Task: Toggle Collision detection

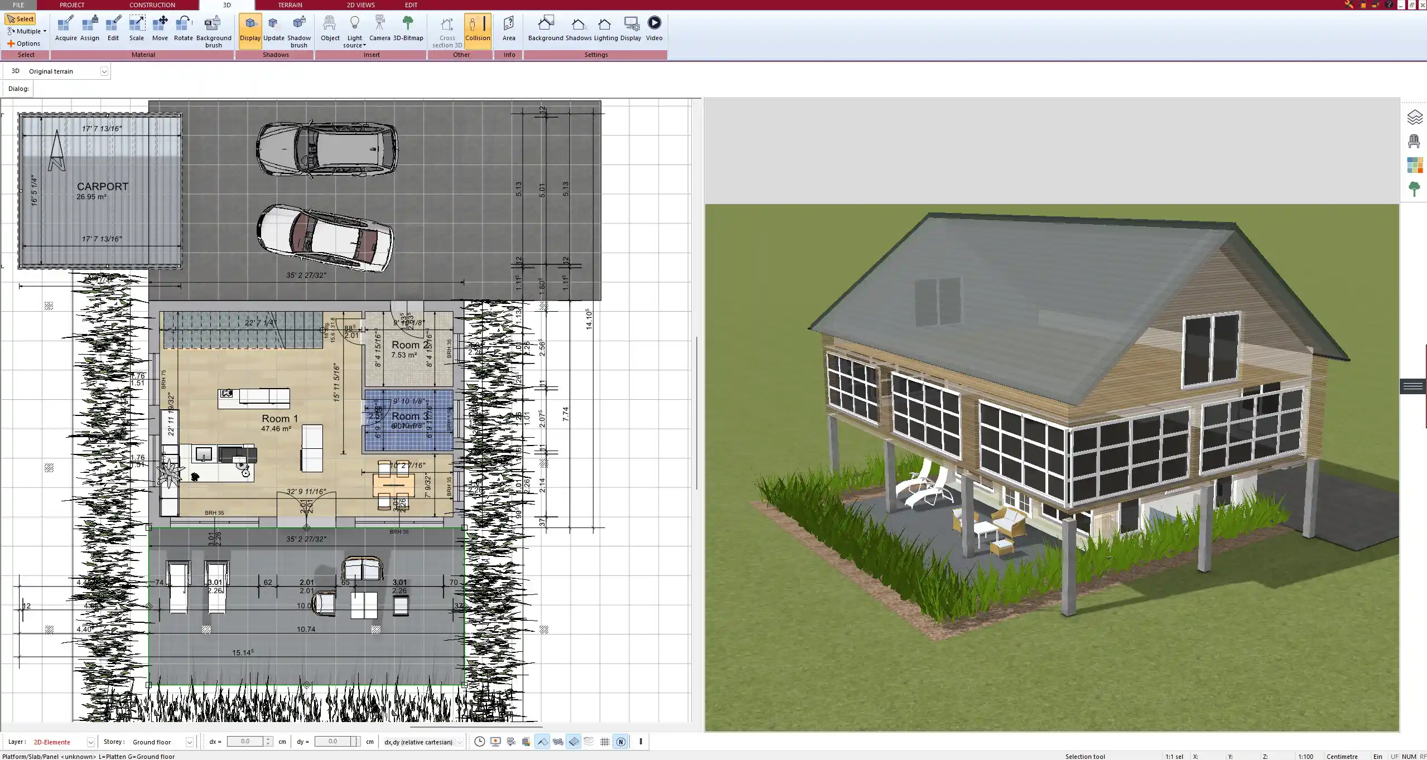Action: 478,31
